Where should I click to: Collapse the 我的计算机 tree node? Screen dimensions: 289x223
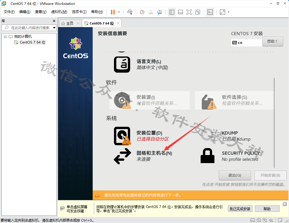pyautogui.click(x=5, y=37)
